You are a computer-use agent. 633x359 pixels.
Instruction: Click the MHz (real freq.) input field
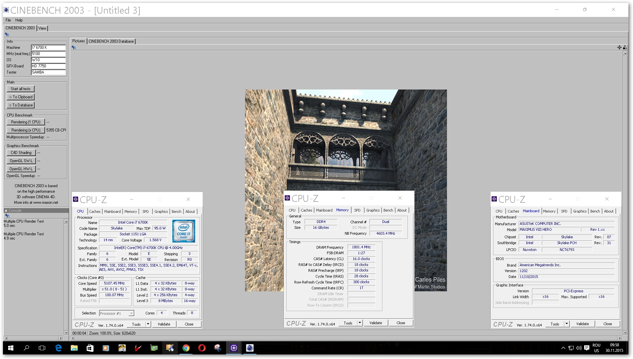tap(48, 54)
